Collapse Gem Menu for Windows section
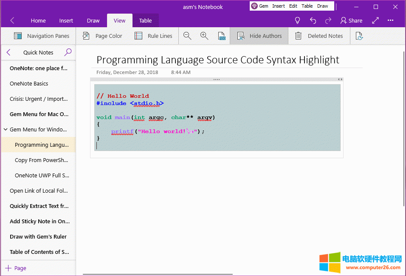 (x=6, y=130)
